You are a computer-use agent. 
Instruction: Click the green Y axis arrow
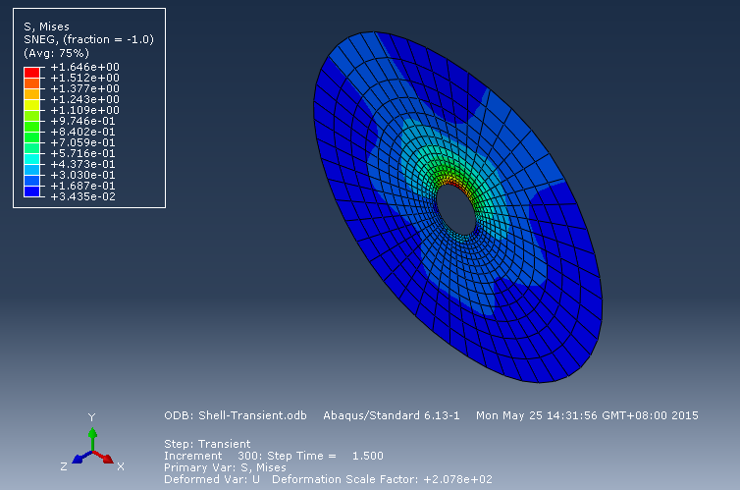click(x=92, y=439)
